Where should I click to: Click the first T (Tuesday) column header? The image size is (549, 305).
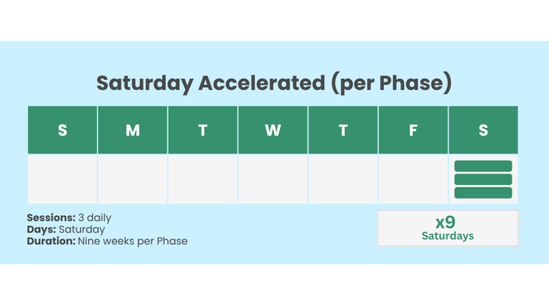[203, 130]
